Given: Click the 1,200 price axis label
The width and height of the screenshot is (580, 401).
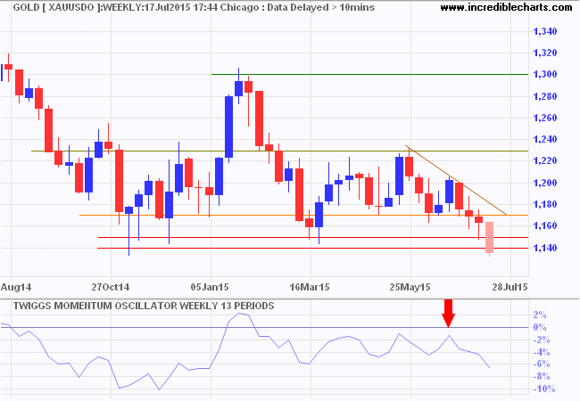Looking at the screenshot, I should 544,183.
